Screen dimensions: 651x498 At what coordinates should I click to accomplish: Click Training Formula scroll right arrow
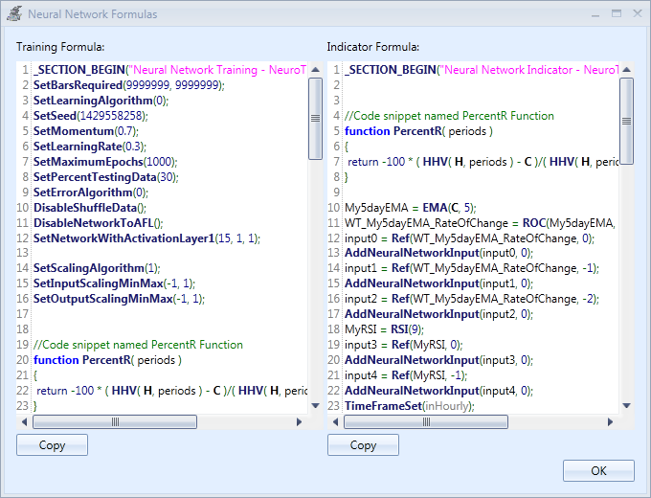[299, 422]
